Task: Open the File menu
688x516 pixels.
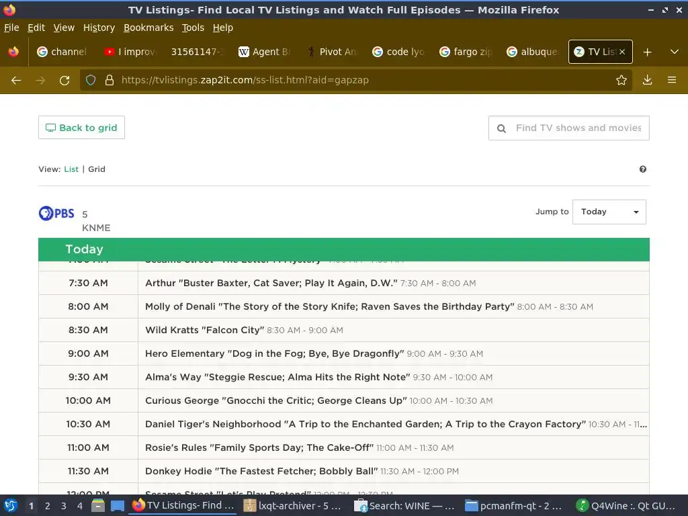Action: (x=11, y=28)
